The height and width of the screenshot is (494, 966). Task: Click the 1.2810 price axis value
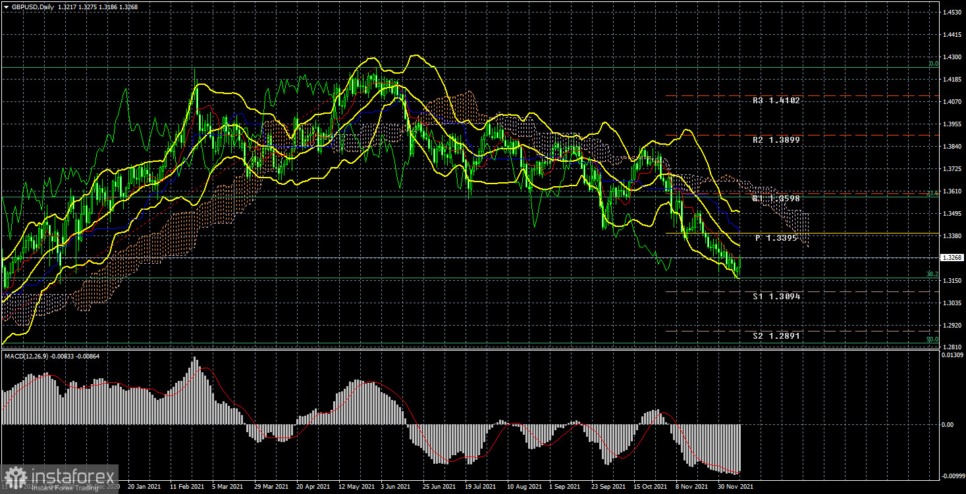tap(952, 347)
